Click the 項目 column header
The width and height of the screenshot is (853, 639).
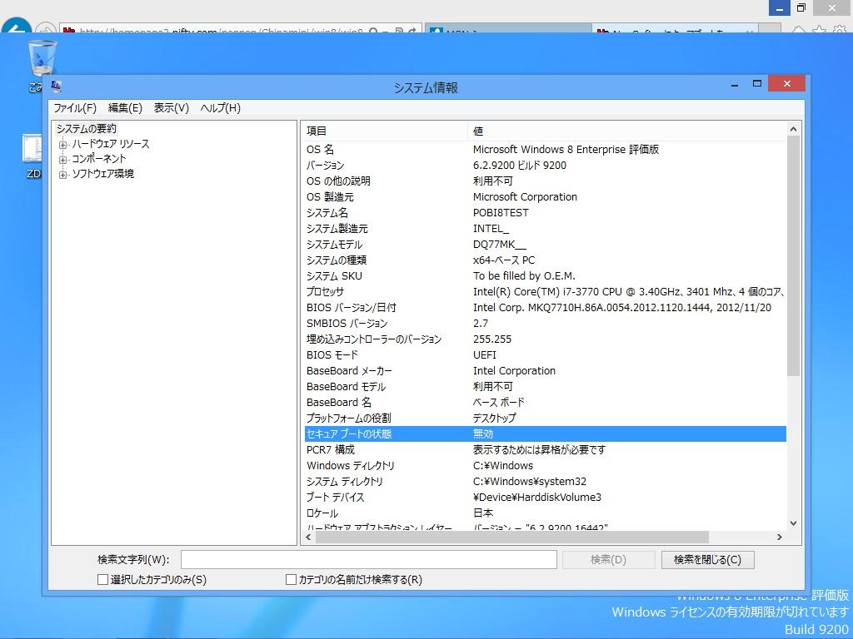pos(384,131)
